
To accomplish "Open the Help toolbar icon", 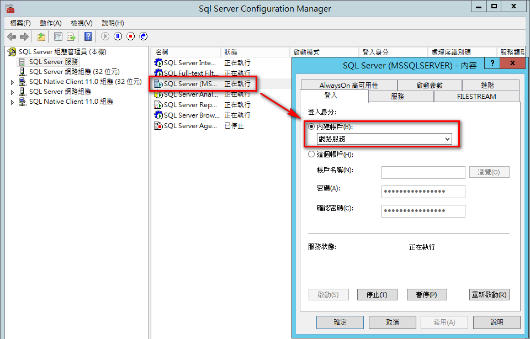I will (88, 36).
